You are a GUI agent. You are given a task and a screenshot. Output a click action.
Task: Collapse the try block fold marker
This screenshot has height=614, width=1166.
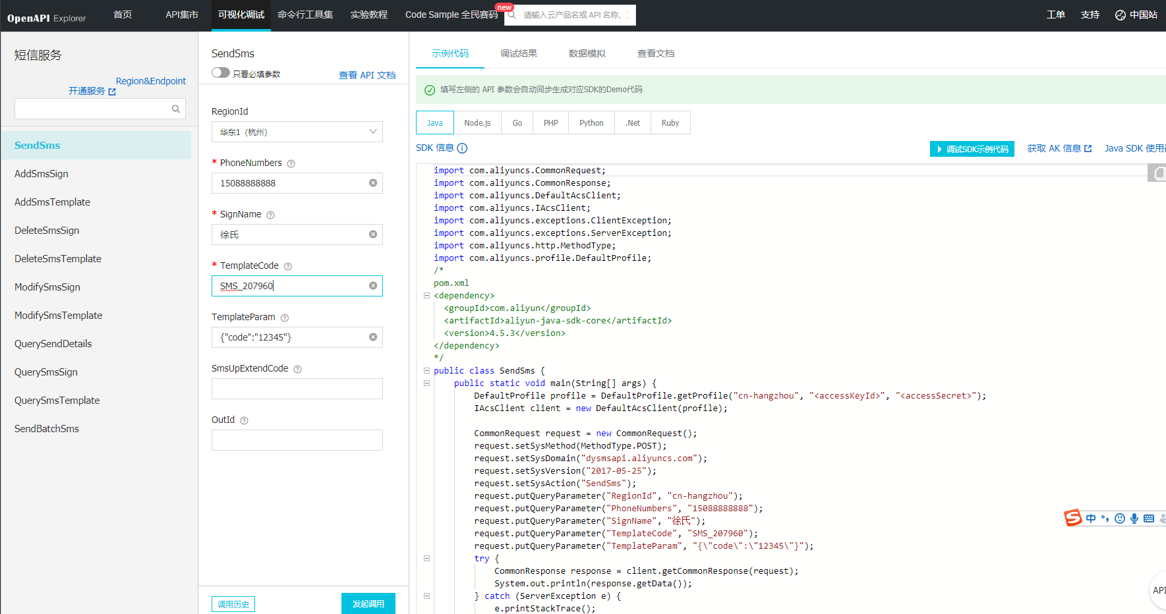(x=426, y=559)
